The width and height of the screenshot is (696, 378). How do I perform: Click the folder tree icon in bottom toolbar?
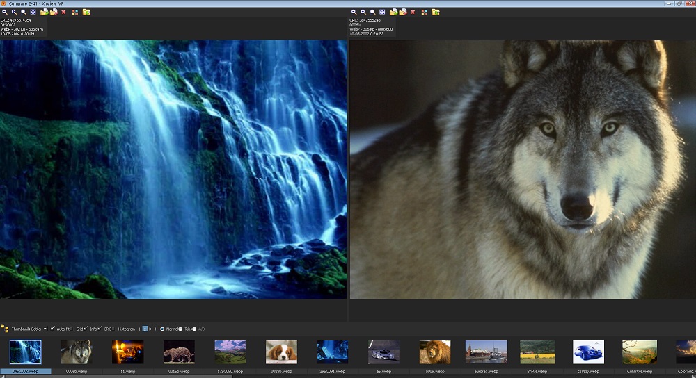coord(5,329)
